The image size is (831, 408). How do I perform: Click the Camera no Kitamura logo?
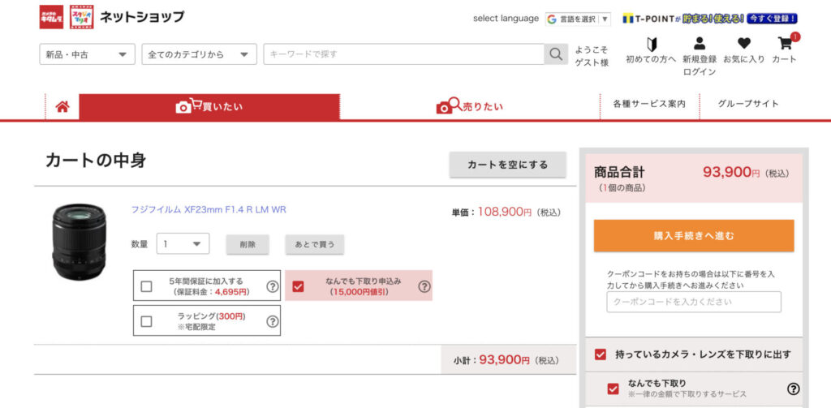tap(51, 17)
